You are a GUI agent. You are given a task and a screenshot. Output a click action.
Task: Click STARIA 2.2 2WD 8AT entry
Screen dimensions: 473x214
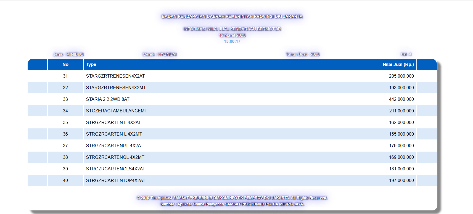coord(108,99)
